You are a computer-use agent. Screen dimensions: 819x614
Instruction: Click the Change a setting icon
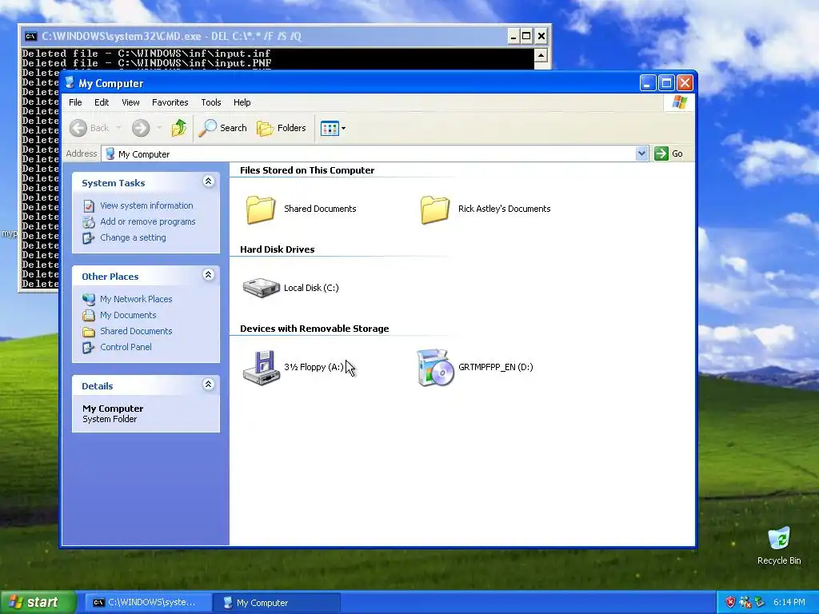[x=89, y=238]
